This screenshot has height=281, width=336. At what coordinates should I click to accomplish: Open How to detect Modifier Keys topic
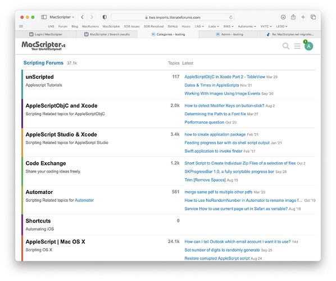pos(224,106)
